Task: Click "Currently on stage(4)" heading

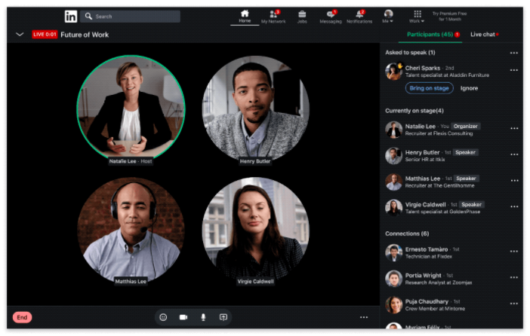Action: (x=414, y=111)
